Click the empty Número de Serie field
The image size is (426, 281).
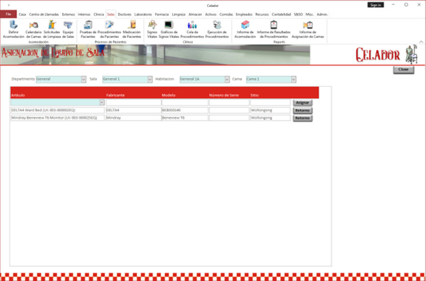point(229,102)
